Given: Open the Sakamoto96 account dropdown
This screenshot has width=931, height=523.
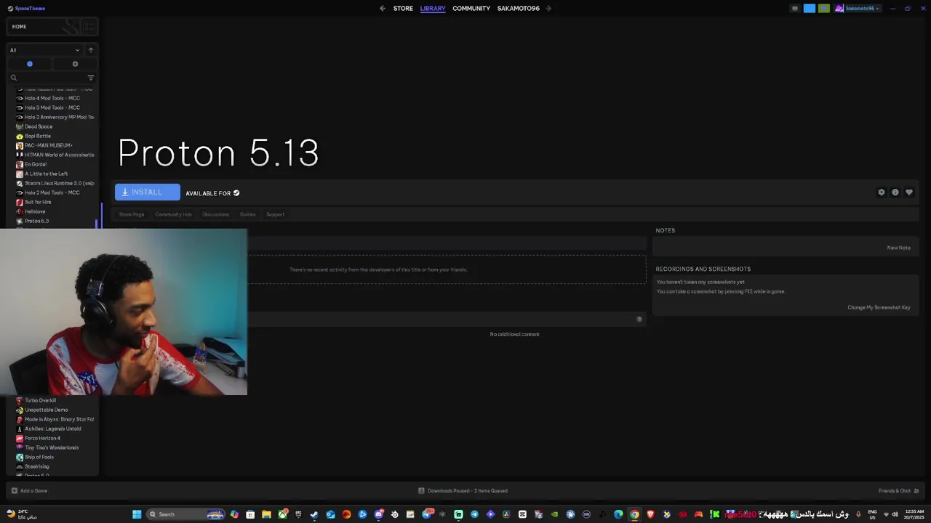Looking at the screenshot, I should [858, 9].
